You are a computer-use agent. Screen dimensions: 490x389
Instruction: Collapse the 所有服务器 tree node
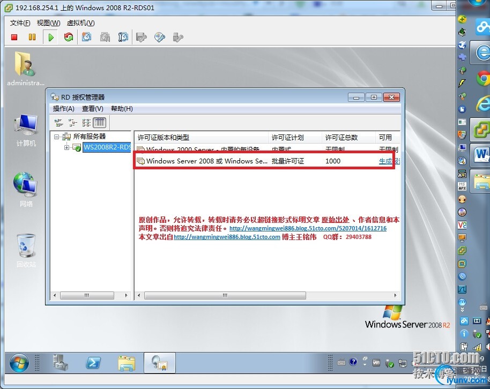coord(56,137)
